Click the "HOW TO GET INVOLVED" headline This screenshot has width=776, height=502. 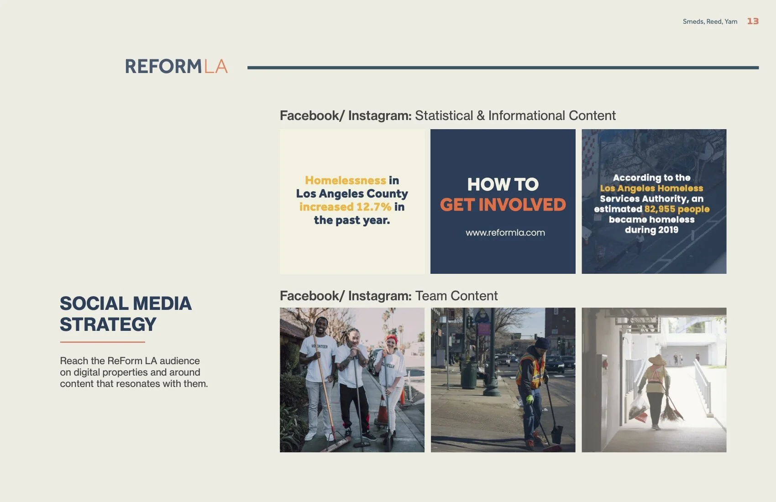click(503, 194)
